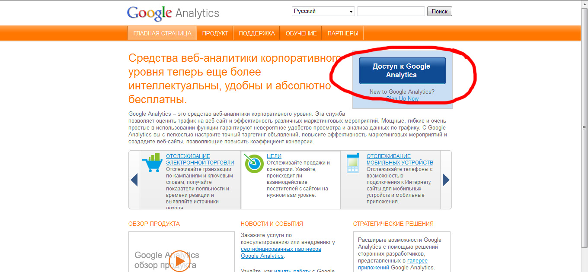Click the green target goals icon
Viewport: 588px width, 272px height.
point(254,163)
